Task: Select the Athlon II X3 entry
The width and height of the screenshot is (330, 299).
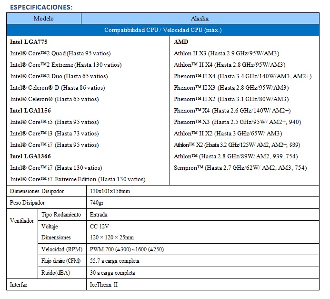Action: [226, 53]
